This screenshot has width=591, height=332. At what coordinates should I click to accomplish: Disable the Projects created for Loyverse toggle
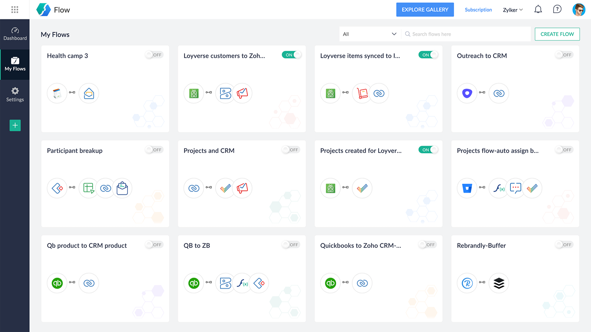click(428, 150)
